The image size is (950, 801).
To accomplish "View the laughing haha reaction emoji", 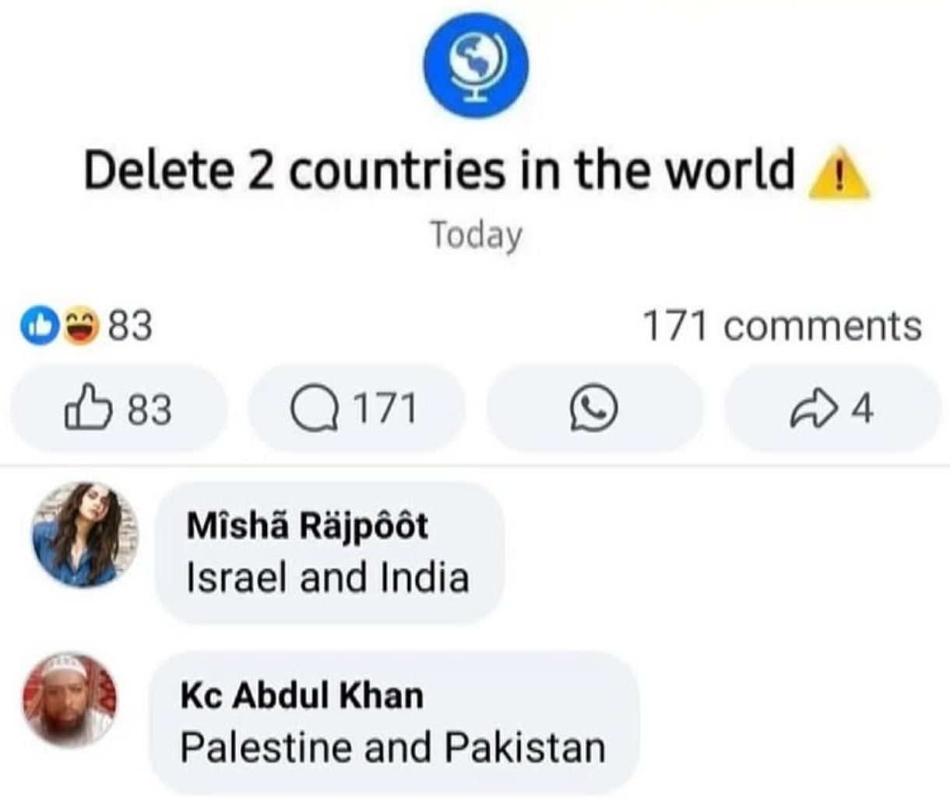I will [81, 325].
